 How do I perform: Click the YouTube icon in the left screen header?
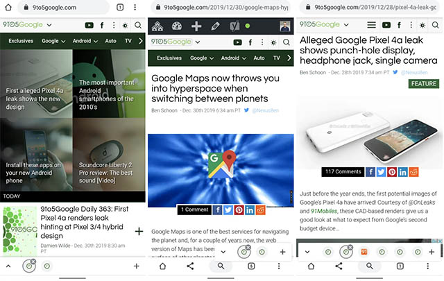point(89,25)
